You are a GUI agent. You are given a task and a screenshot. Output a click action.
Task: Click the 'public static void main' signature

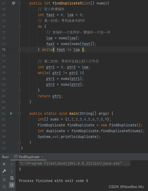[71, 113]
